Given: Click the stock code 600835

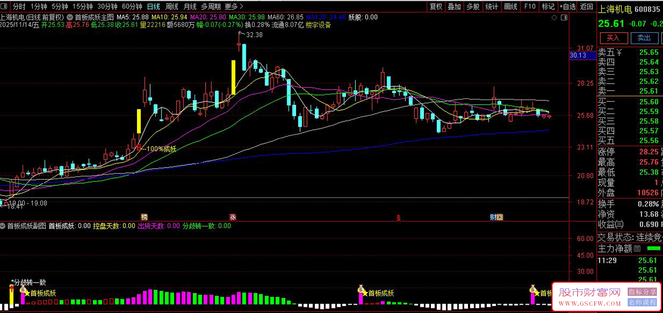Looking at the screenshot, I should pos(648,9).
